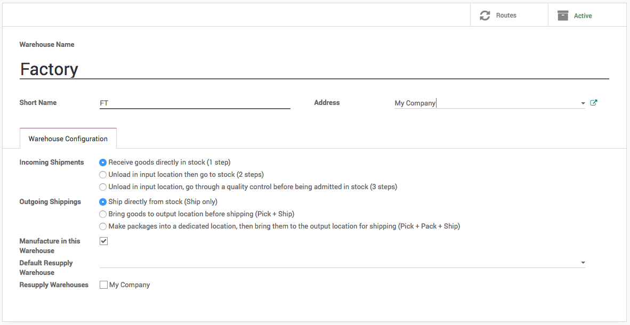Image resolution: width=630 pixels, height=325 pixels.
Task: Open Default Resupply Warehouse dropdown arrow
Action: point(583,263)
